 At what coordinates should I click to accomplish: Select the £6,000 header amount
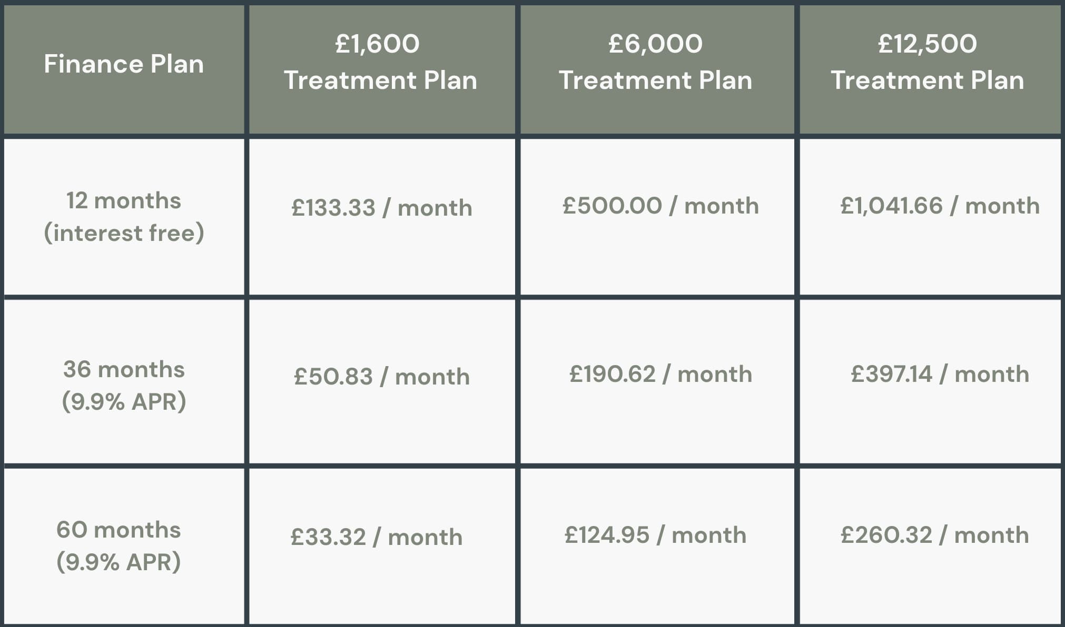tap(655, 44)
